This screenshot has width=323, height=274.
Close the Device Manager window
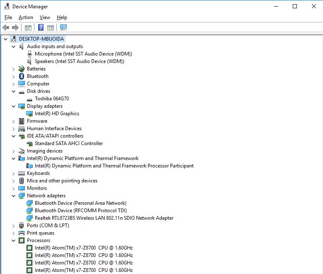tap(314, 6)
